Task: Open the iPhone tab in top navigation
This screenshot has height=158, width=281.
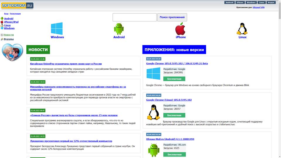Action: (240, 3)
